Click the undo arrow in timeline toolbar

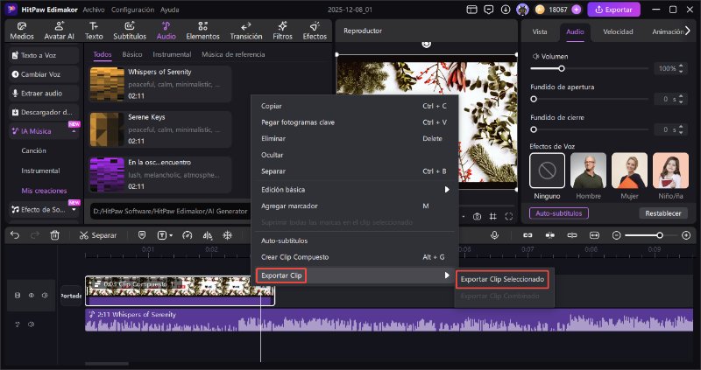pyautogui.click(x=13, y=235)
